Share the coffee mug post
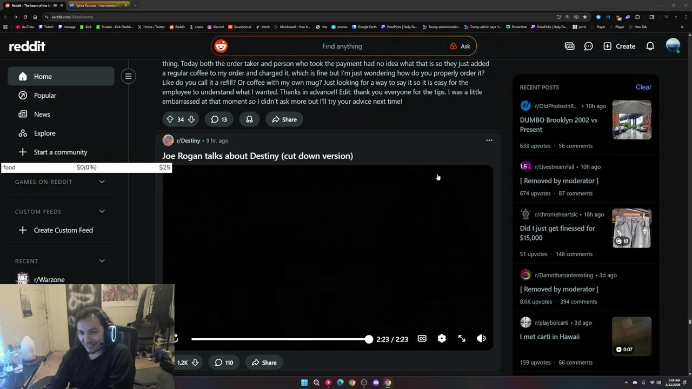Screen dimensions: 692x389 [x=284, y=119]
